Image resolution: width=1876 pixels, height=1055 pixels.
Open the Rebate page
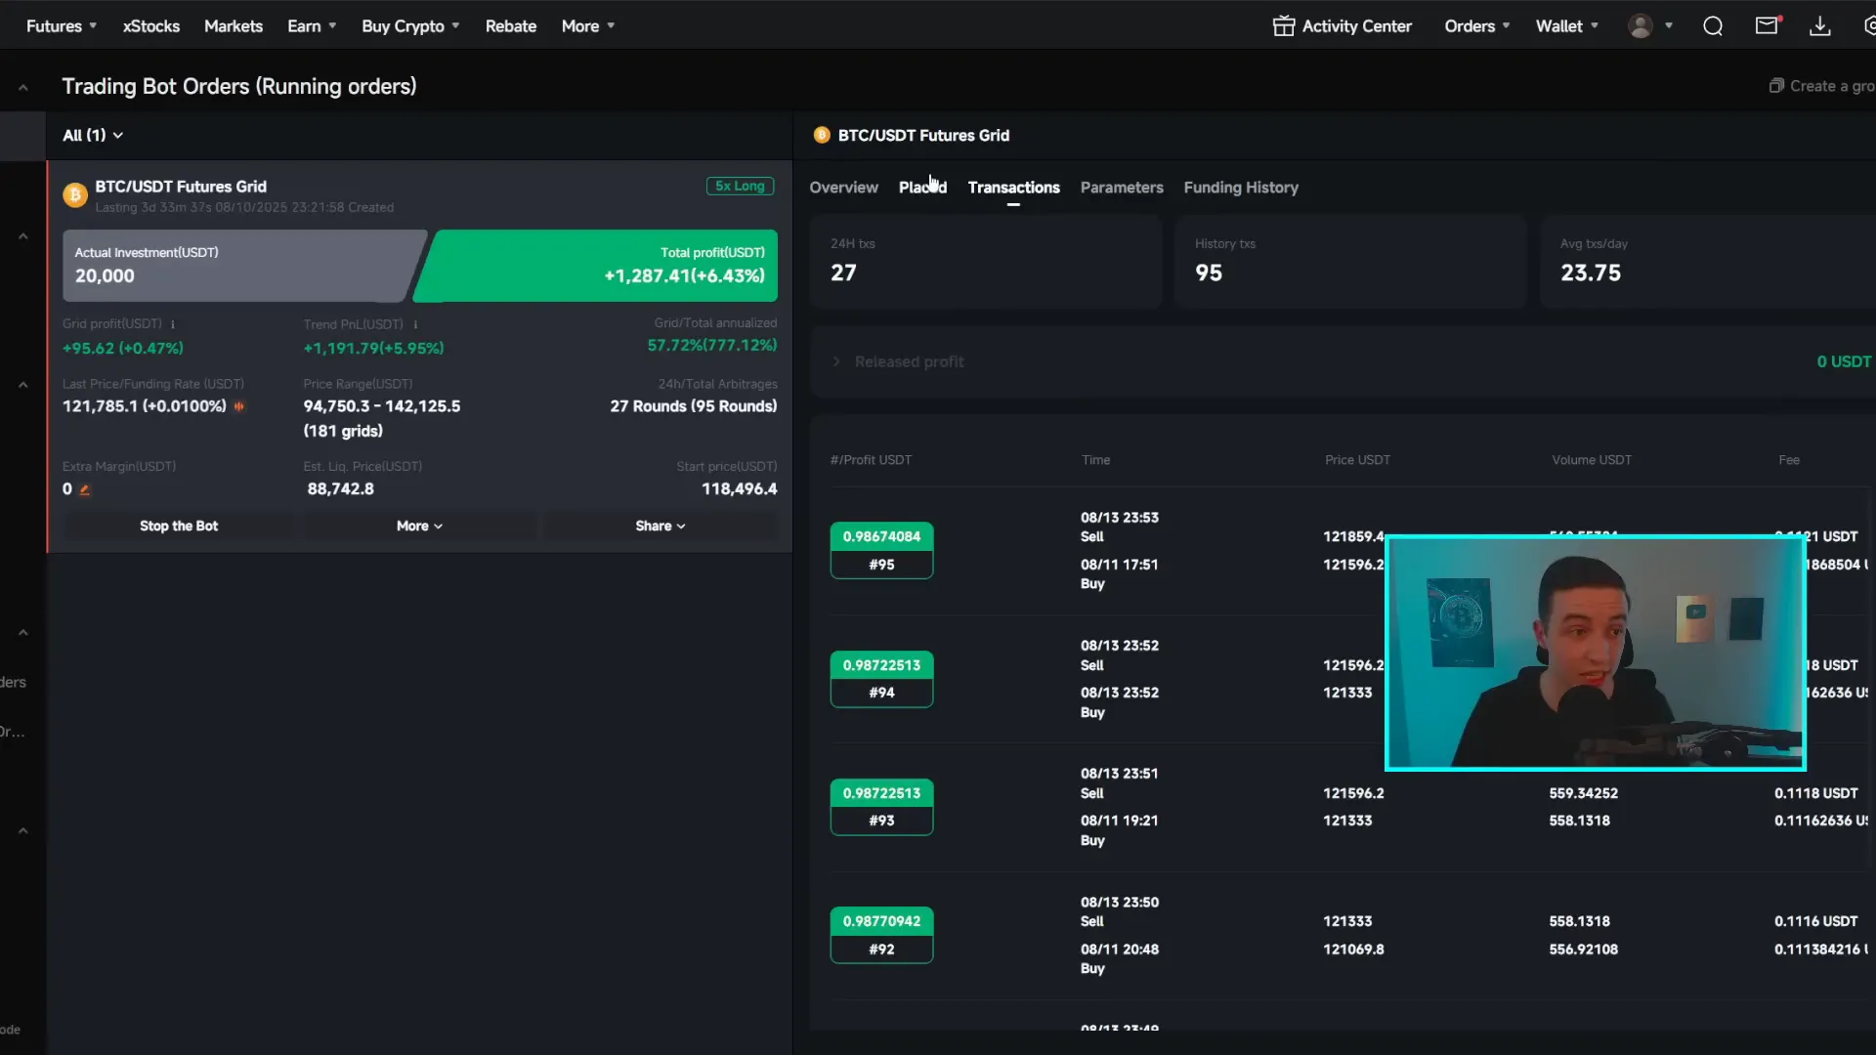click(x=511, y=26)
